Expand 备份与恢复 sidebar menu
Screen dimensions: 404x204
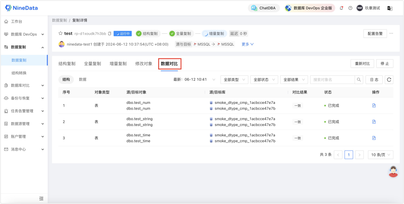(x=24, y=98)
